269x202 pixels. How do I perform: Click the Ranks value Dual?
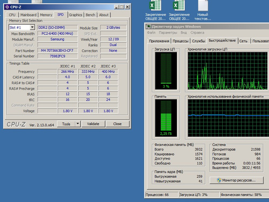[113, 45]
